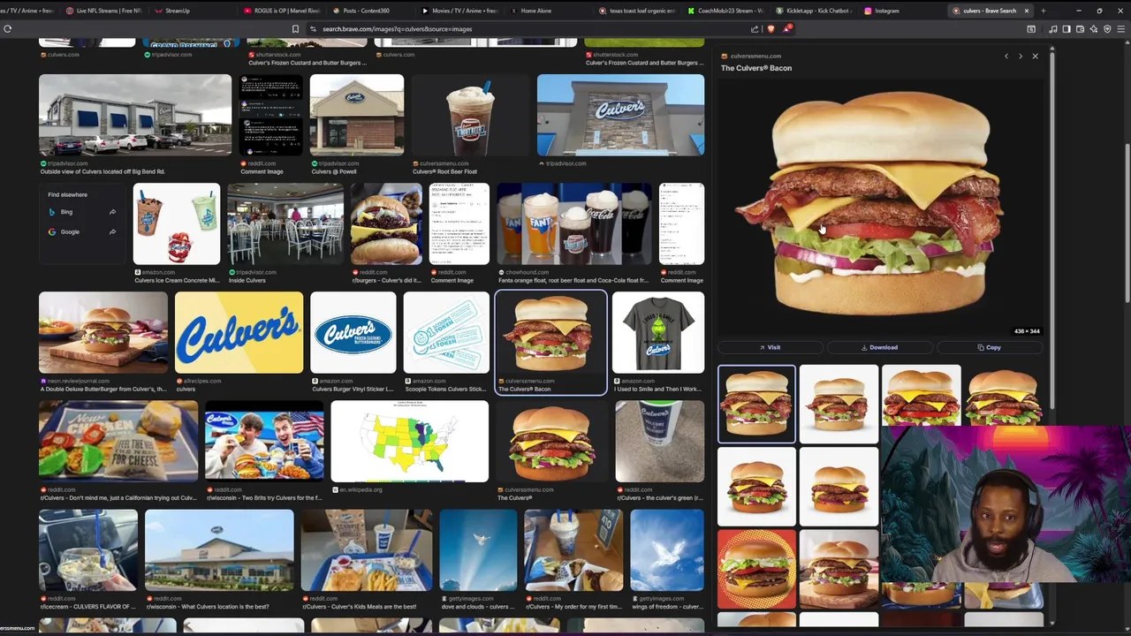
Task: Show the previous image in preview panel
Action: point(1006,57)
